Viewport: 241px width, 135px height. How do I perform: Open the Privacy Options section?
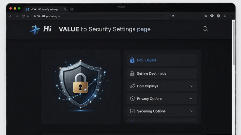[162, 99]
